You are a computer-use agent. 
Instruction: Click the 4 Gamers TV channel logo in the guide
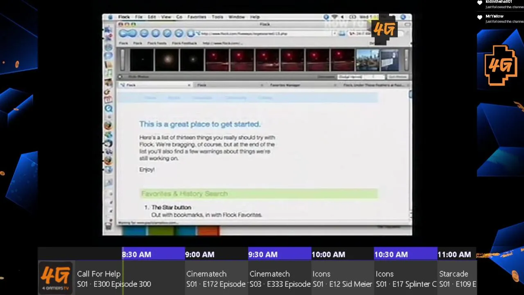pos(56,278)
